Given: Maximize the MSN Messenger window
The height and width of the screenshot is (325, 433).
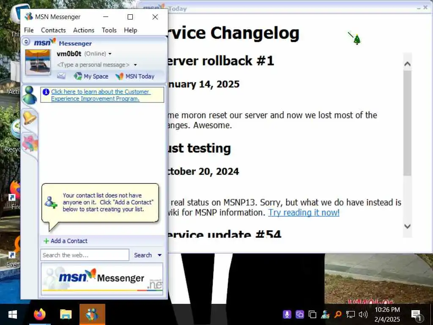Looking at the screenshot, I should coord(130,17).
